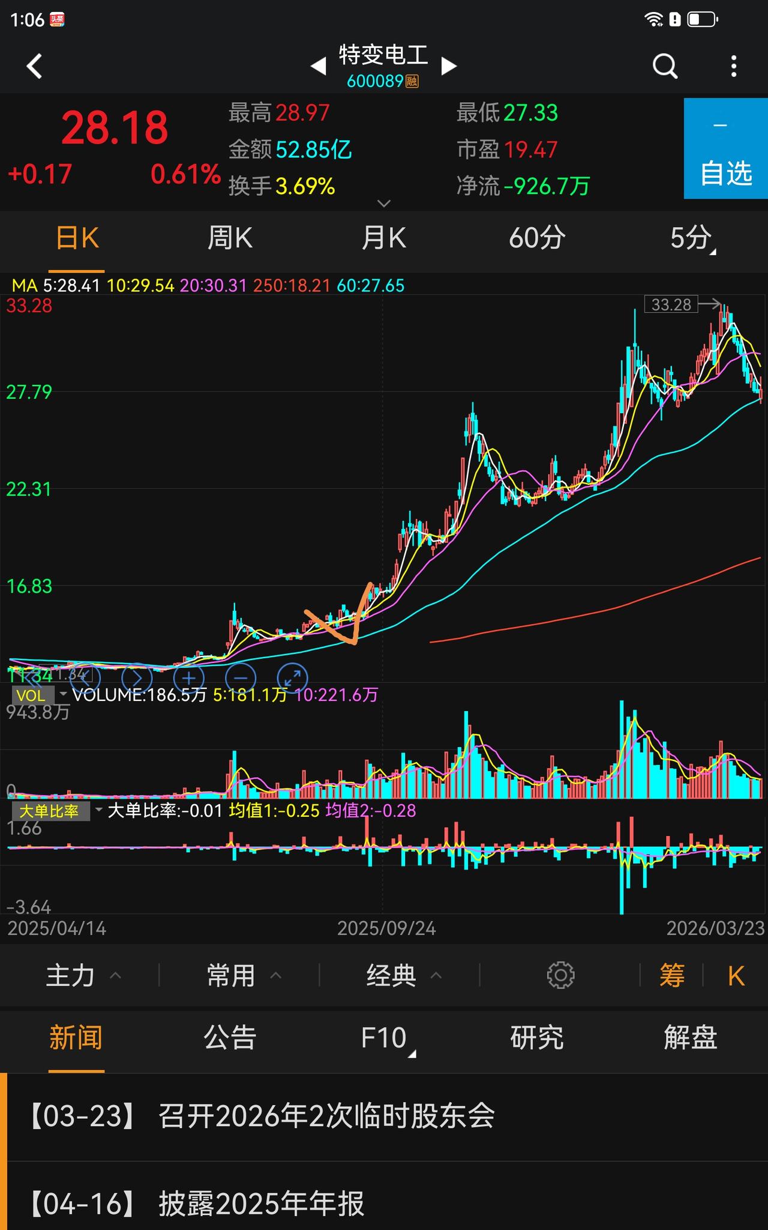768x1230 pixels.
Task: Zoom in the K-line chart with plus
Action: [x=188, y=678]
